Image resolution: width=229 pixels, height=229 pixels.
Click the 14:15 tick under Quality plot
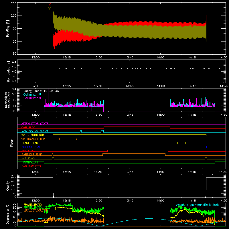click(192, 201)
